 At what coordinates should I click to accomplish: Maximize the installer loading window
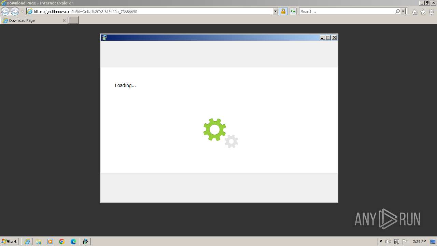tap(328, 38)
